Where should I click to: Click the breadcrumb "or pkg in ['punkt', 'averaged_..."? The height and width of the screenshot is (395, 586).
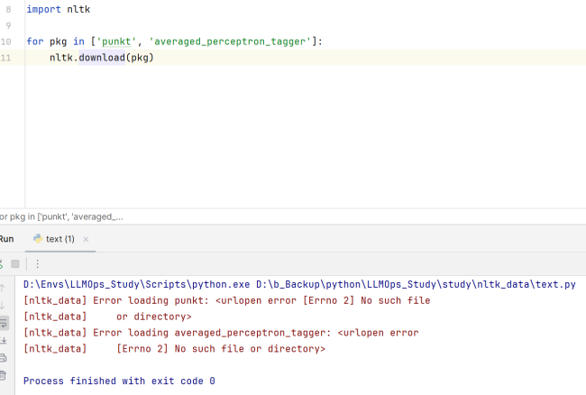61,216
